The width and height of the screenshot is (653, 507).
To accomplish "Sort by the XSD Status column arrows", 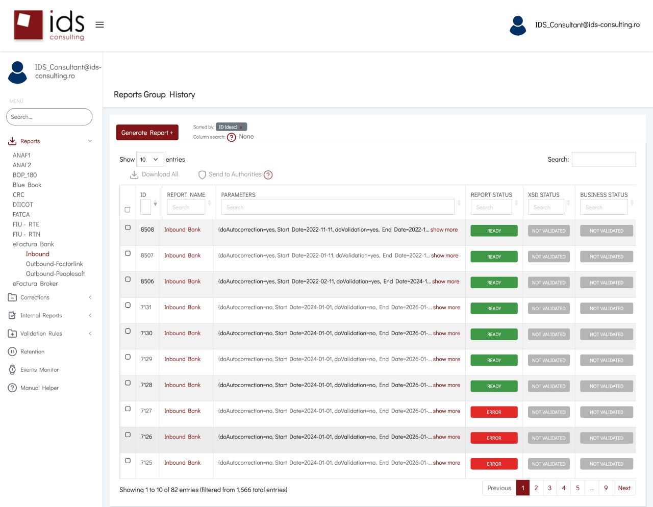I will 568,203.
